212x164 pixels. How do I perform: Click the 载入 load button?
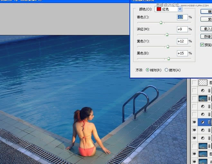206,29
